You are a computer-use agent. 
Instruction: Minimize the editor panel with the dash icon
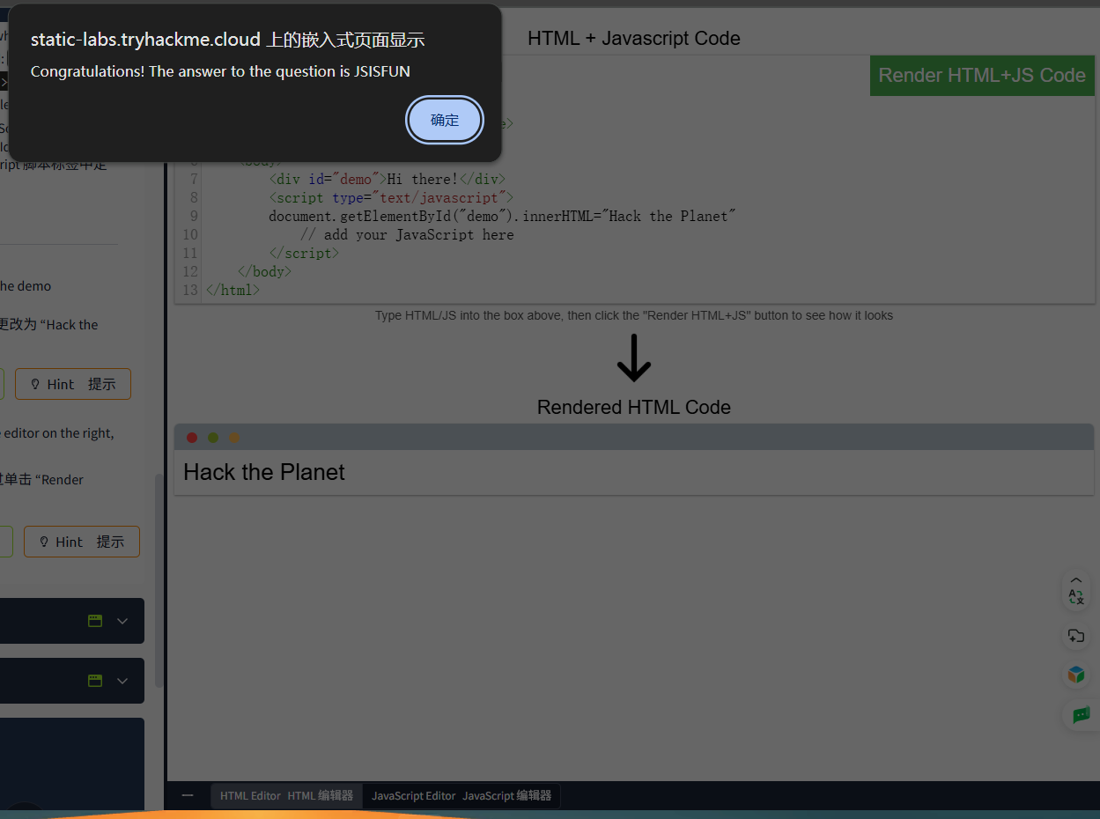(x=188, y=795)
